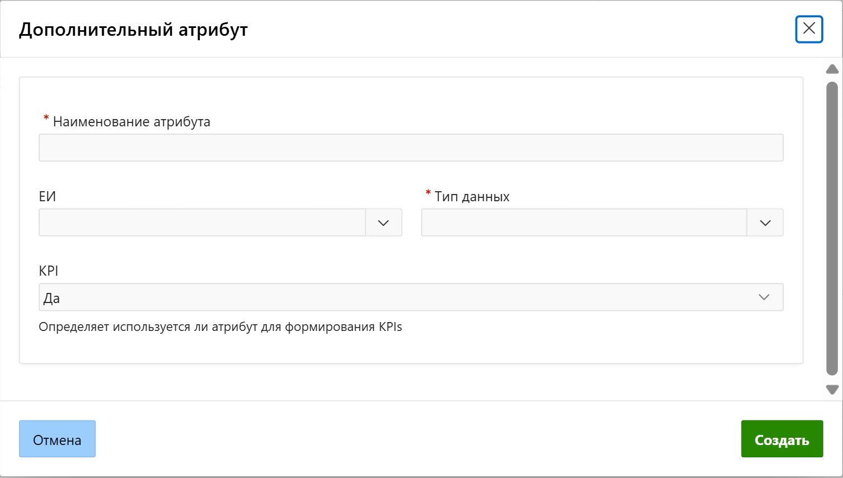Expand the ЕИ dropdown arrow

pos(383,223)
